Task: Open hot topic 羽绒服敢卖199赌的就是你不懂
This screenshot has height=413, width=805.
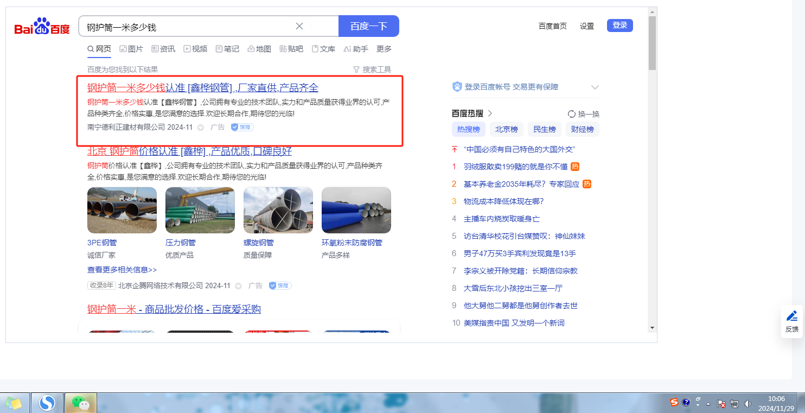Action: click(515, 167)
